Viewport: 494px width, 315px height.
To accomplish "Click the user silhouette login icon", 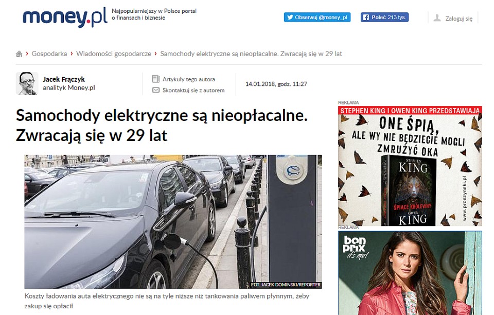I will point(437,18).
